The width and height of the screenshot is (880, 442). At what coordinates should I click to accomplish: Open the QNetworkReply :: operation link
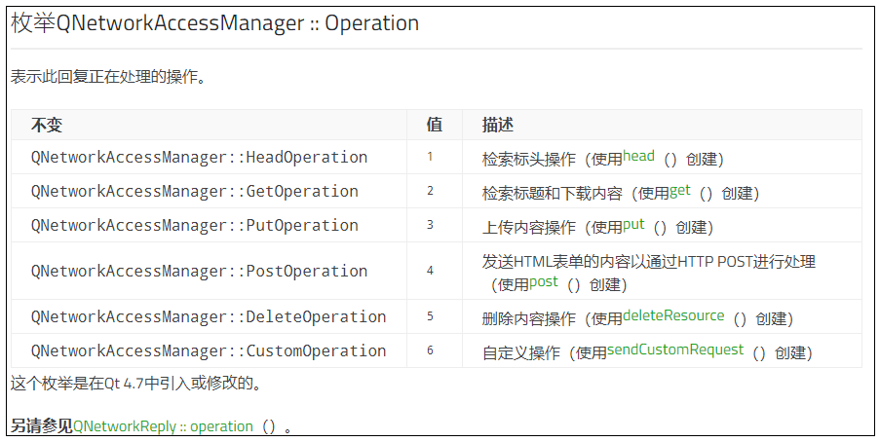164,426
